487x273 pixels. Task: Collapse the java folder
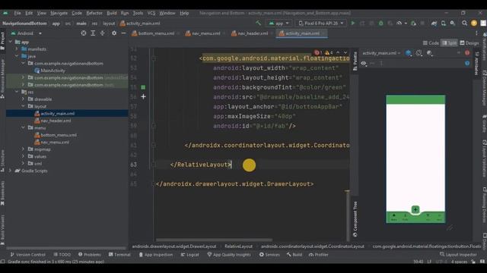[x=17, y=56]
